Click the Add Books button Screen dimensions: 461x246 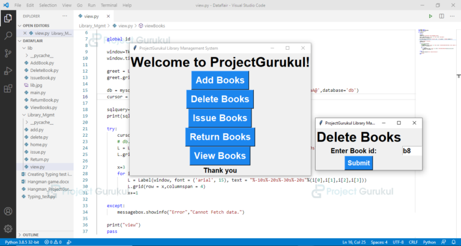(220, 80)
